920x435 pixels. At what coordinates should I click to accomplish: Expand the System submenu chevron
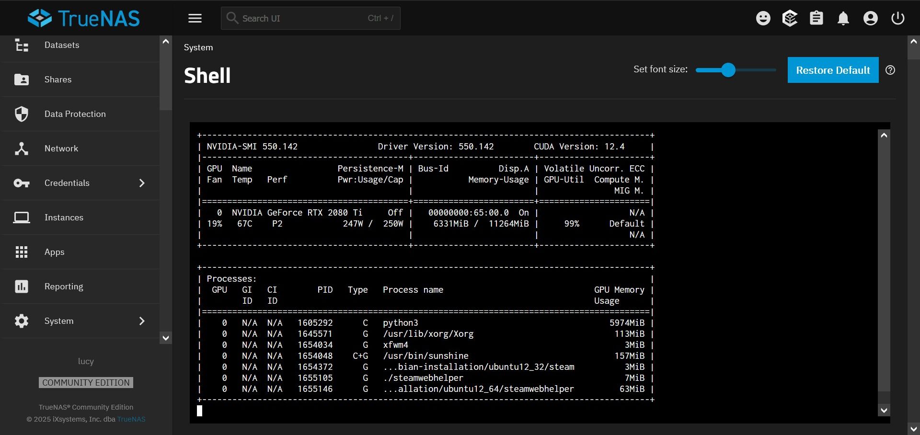pos(142,321)
